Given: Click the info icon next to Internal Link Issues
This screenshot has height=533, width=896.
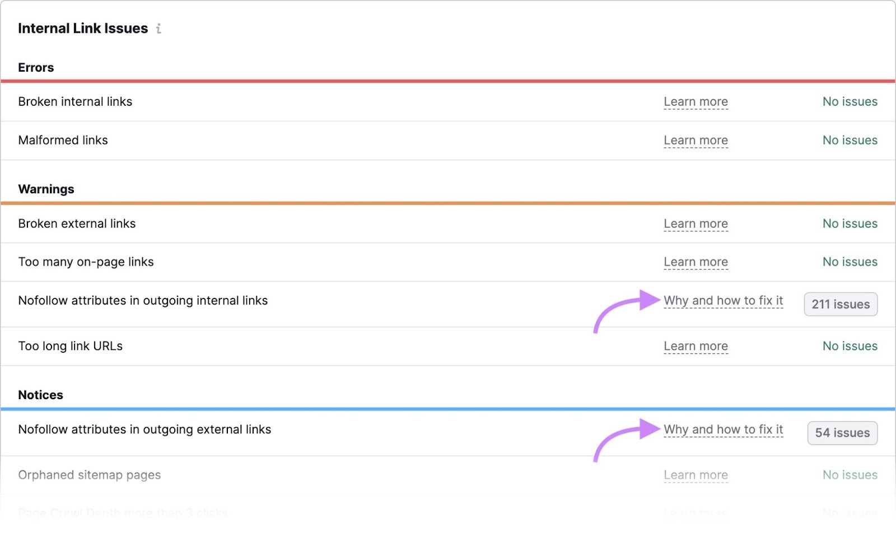Looking at the screenshot, I should [160, 29].
